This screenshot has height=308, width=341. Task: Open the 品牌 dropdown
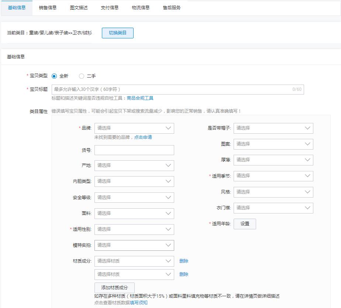point(134,128)
